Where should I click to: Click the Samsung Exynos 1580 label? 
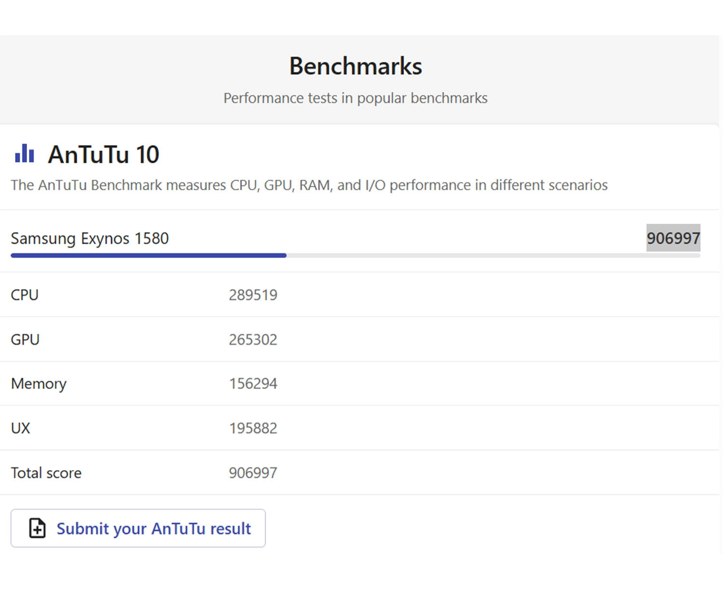pos(90,238)
